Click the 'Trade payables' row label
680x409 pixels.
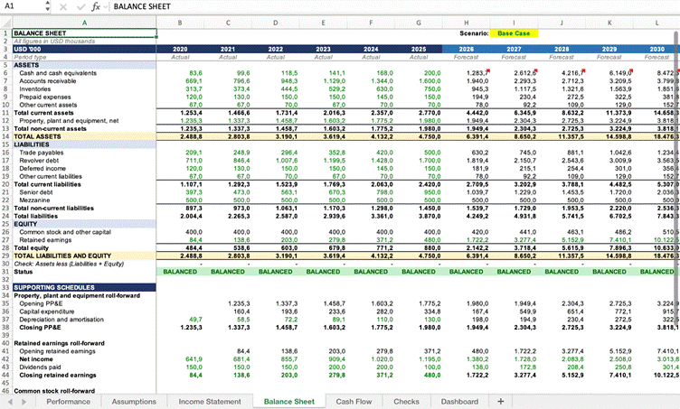coord(42,153)
